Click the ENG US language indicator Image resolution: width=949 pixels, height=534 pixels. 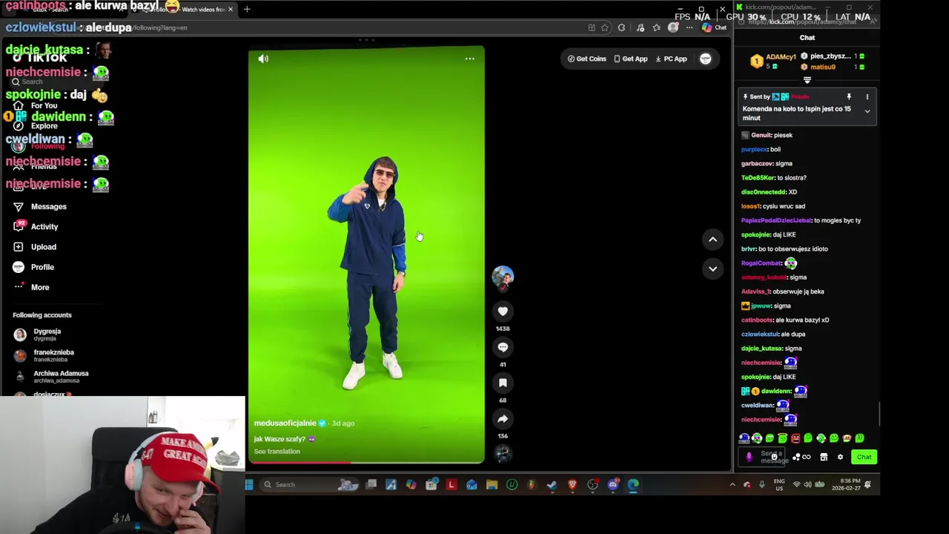click(x=779, y=484)
